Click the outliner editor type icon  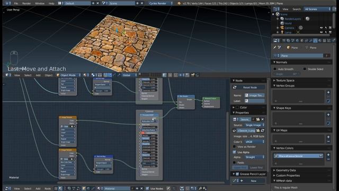276,9
